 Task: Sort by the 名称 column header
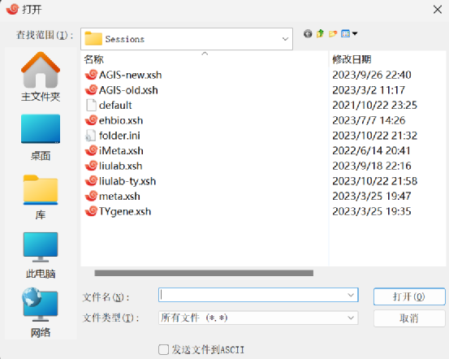click(x=93, y=59)
